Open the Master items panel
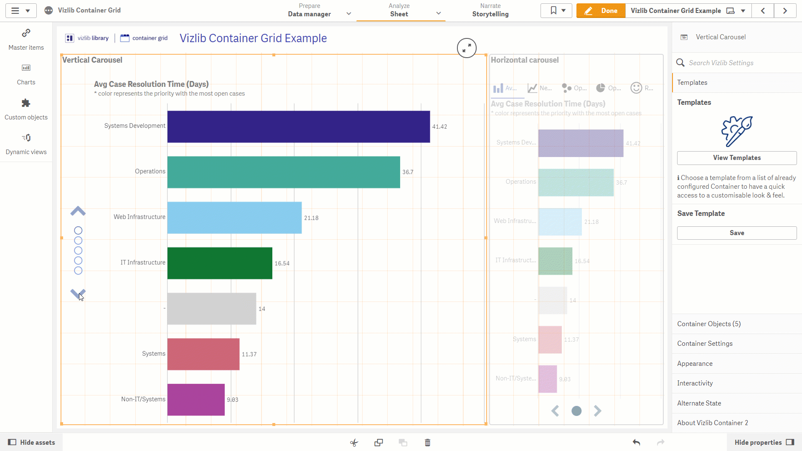This screenshot has width=802, height=451. point(26,40)
